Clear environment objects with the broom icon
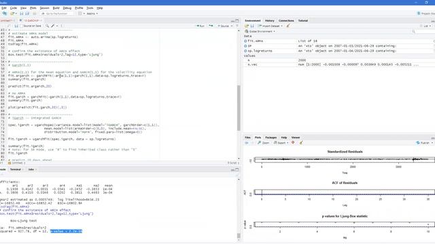435x244 pixels. (x=288, y=26)
